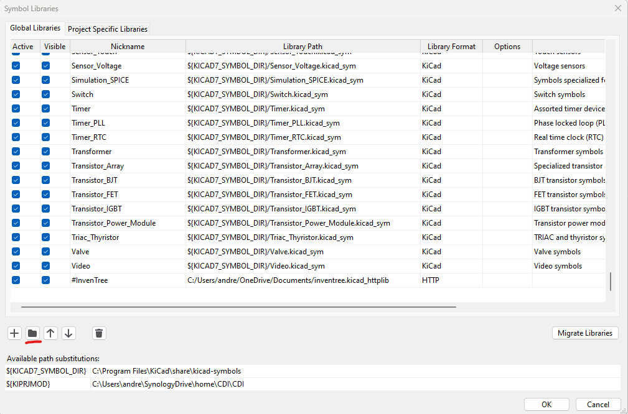Remove the selected library with the trash icon
The image size is (628, 414).
[100, 333]
